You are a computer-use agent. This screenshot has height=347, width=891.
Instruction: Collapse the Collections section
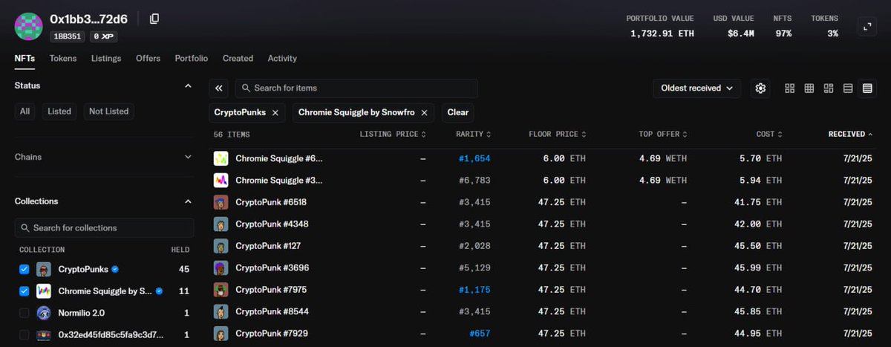tap(188, 201)
